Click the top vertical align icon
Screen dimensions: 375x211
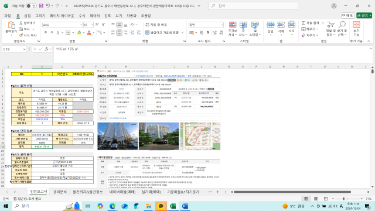[x=113, y=25]
